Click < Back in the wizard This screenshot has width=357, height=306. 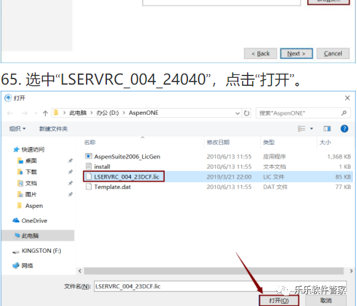click(261, 53)
